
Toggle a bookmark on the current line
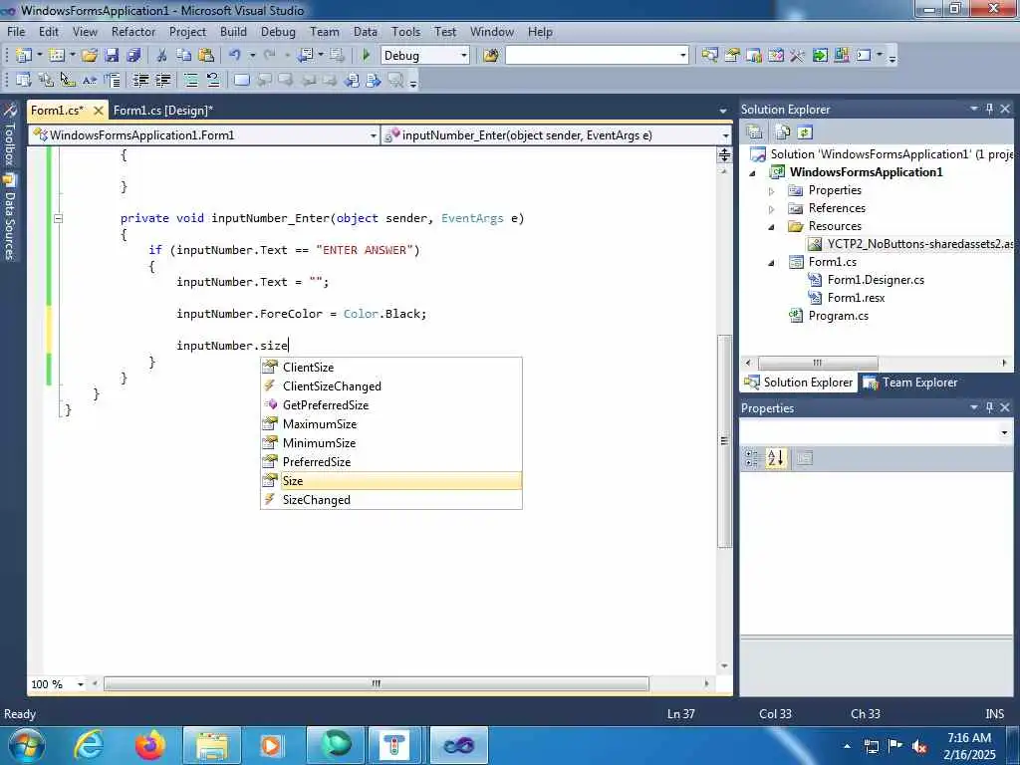241,80
